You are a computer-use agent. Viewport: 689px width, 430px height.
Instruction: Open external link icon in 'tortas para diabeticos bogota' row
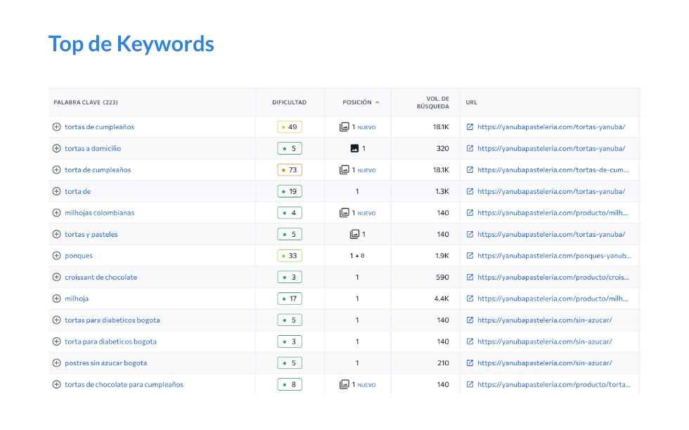pos(470,320)
